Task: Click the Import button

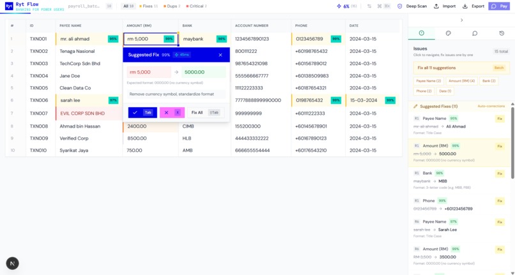Action: pos(445,6)
